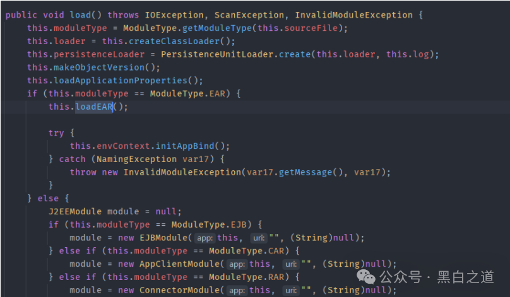The image size is (510, 297).
Task: Click the catch keyword
Action: click(72, 159)
